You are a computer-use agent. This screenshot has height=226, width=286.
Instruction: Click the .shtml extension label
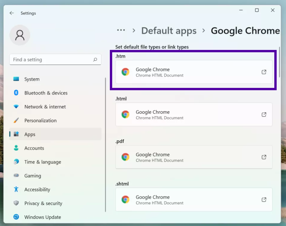tap(122, 184)
